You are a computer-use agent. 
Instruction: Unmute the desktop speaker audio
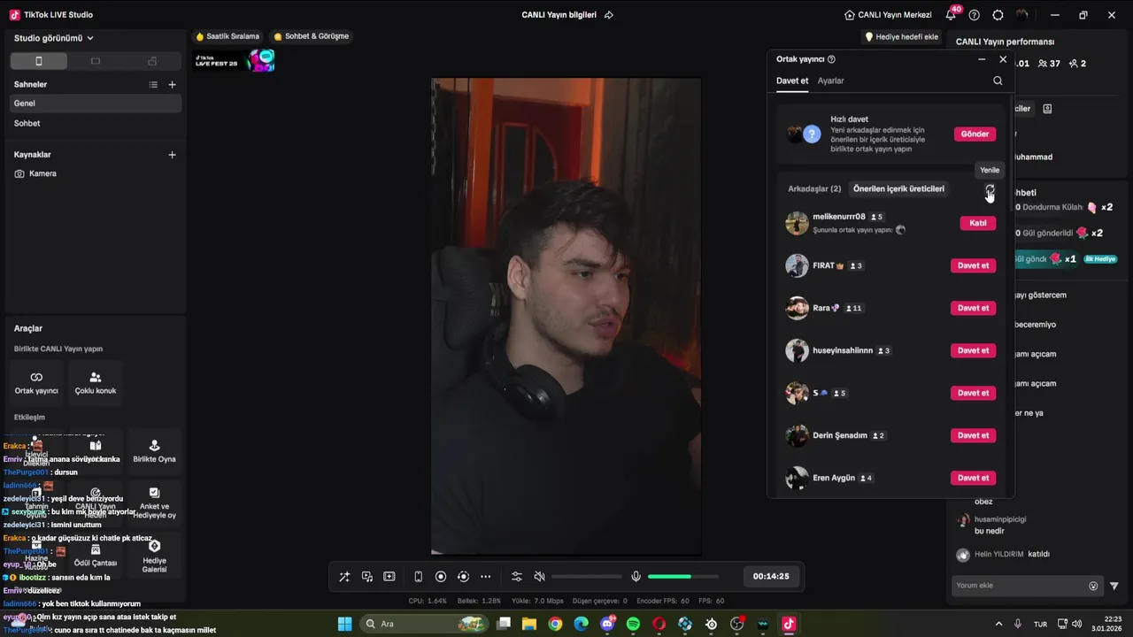539,577
